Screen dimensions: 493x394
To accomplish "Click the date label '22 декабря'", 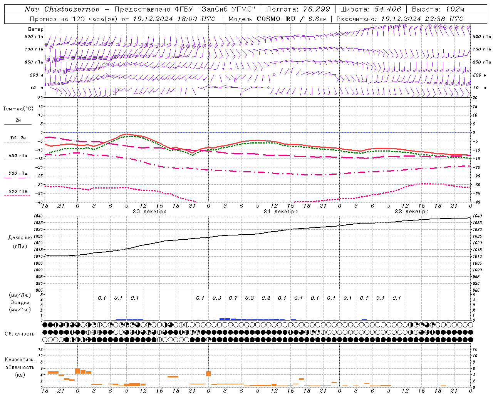I will coord(412,212).
